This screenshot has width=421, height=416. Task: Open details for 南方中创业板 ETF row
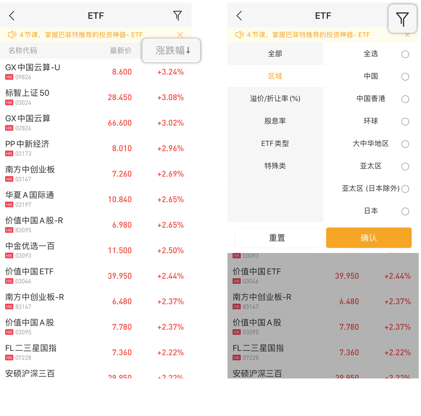pos(93,173)
